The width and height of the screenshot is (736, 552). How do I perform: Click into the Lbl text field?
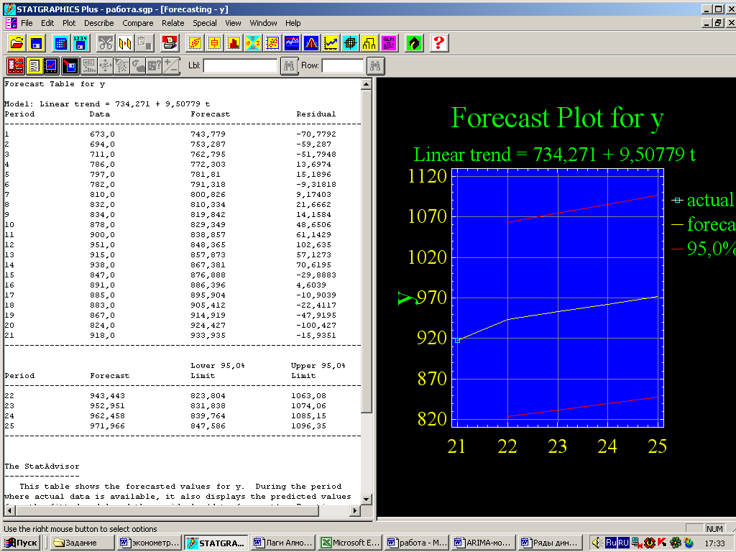pos(240,65)
